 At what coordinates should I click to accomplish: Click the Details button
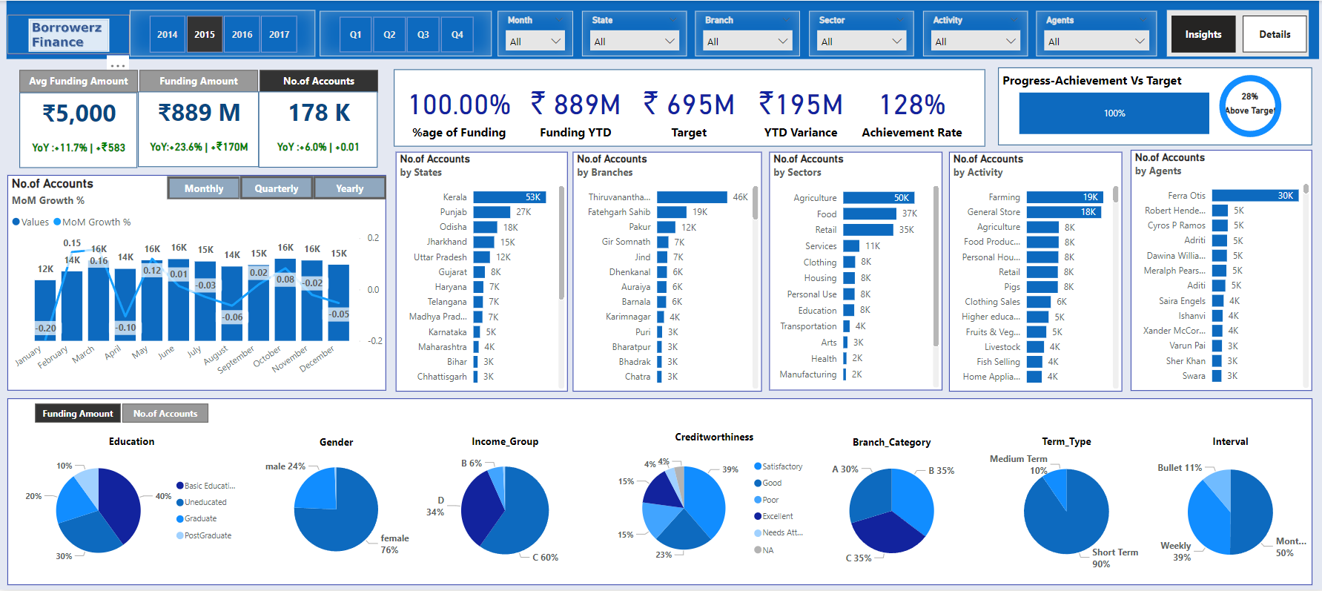click(x=1274, y=35)
